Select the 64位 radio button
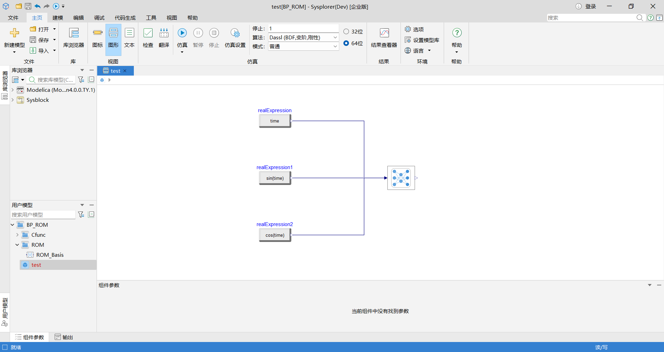This screenshot has width=664, height=352. (346, 43)
